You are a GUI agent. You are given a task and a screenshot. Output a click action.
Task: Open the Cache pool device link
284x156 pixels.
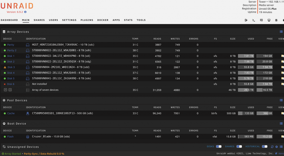(11, 113)
